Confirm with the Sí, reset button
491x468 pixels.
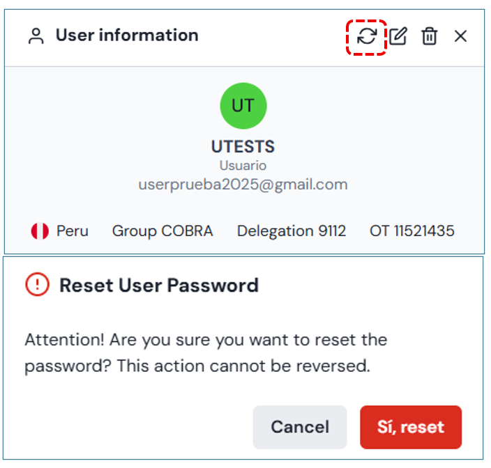coord(411,427)
